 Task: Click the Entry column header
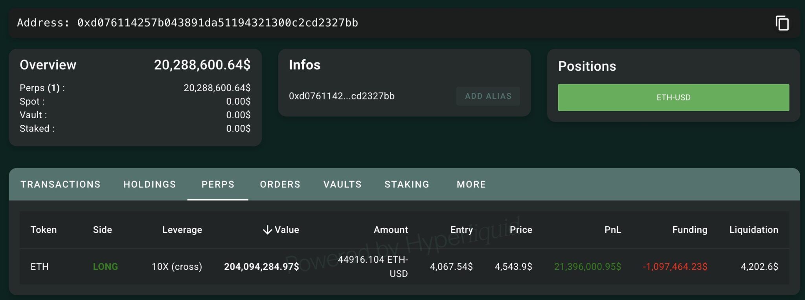[x=461, y=230]
